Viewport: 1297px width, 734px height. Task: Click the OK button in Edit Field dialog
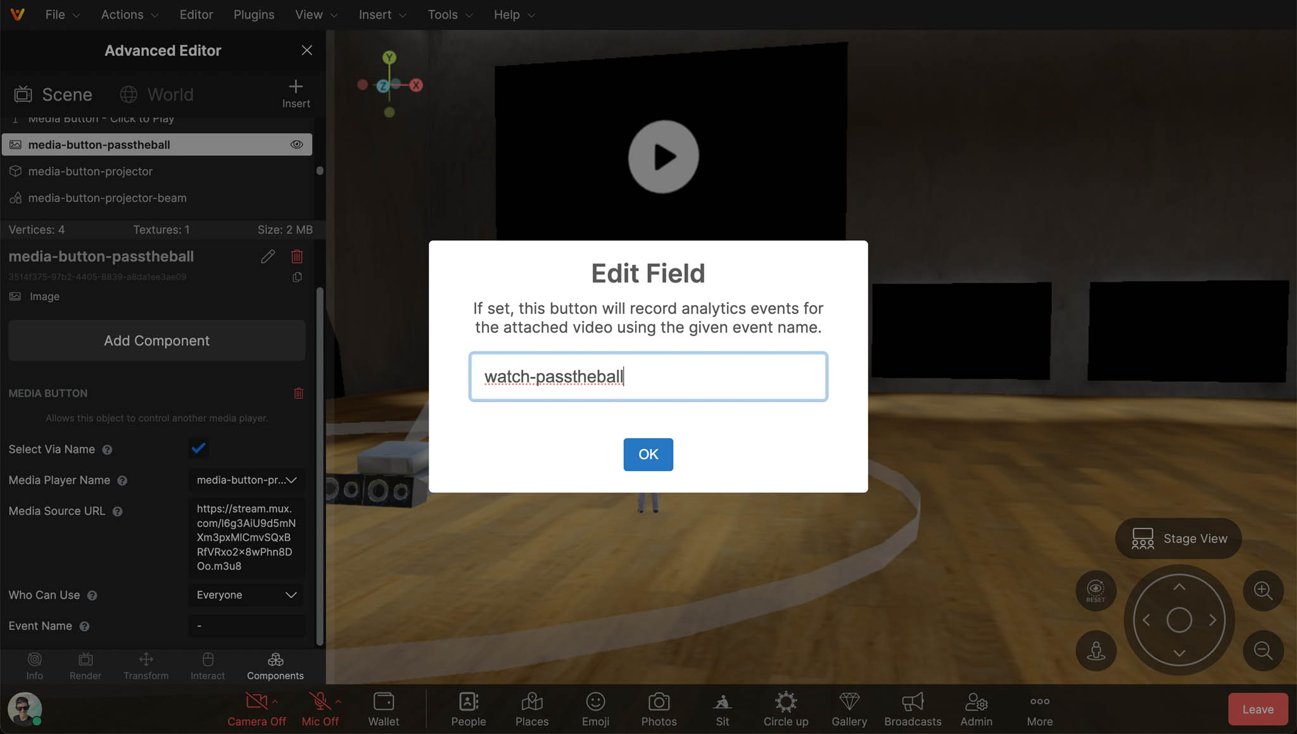(x=648, y=454)
